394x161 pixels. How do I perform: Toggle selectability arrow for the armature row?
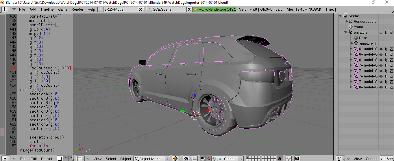[x=386, y=33]
